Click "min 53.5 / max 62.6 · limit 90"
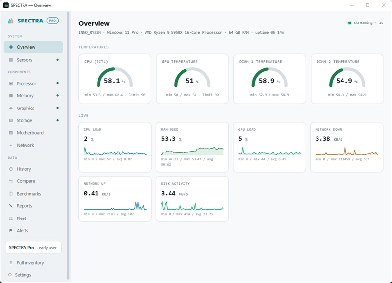392x283 pixels. (115, 95)
